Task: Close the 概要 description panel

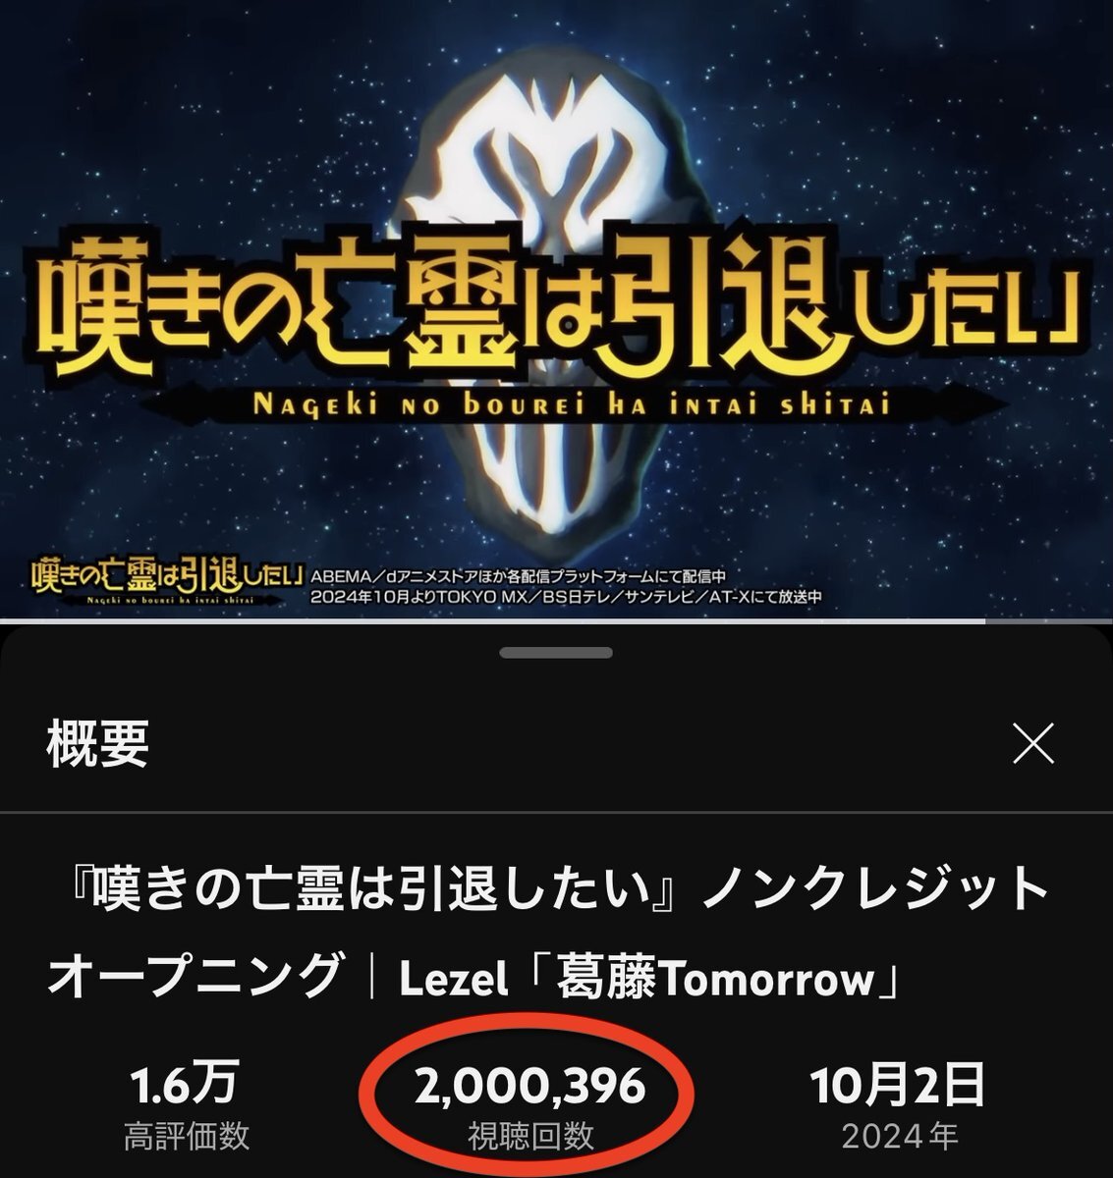Action: coord(1033,745)
